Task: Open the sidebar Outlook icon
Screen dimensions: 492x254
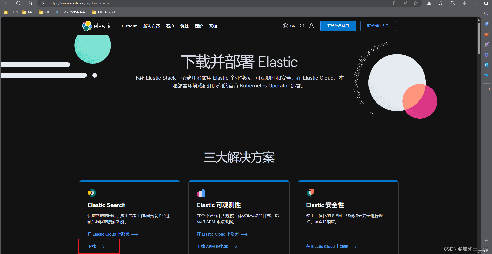Action: pyautogui.click(x=486, y=65)
